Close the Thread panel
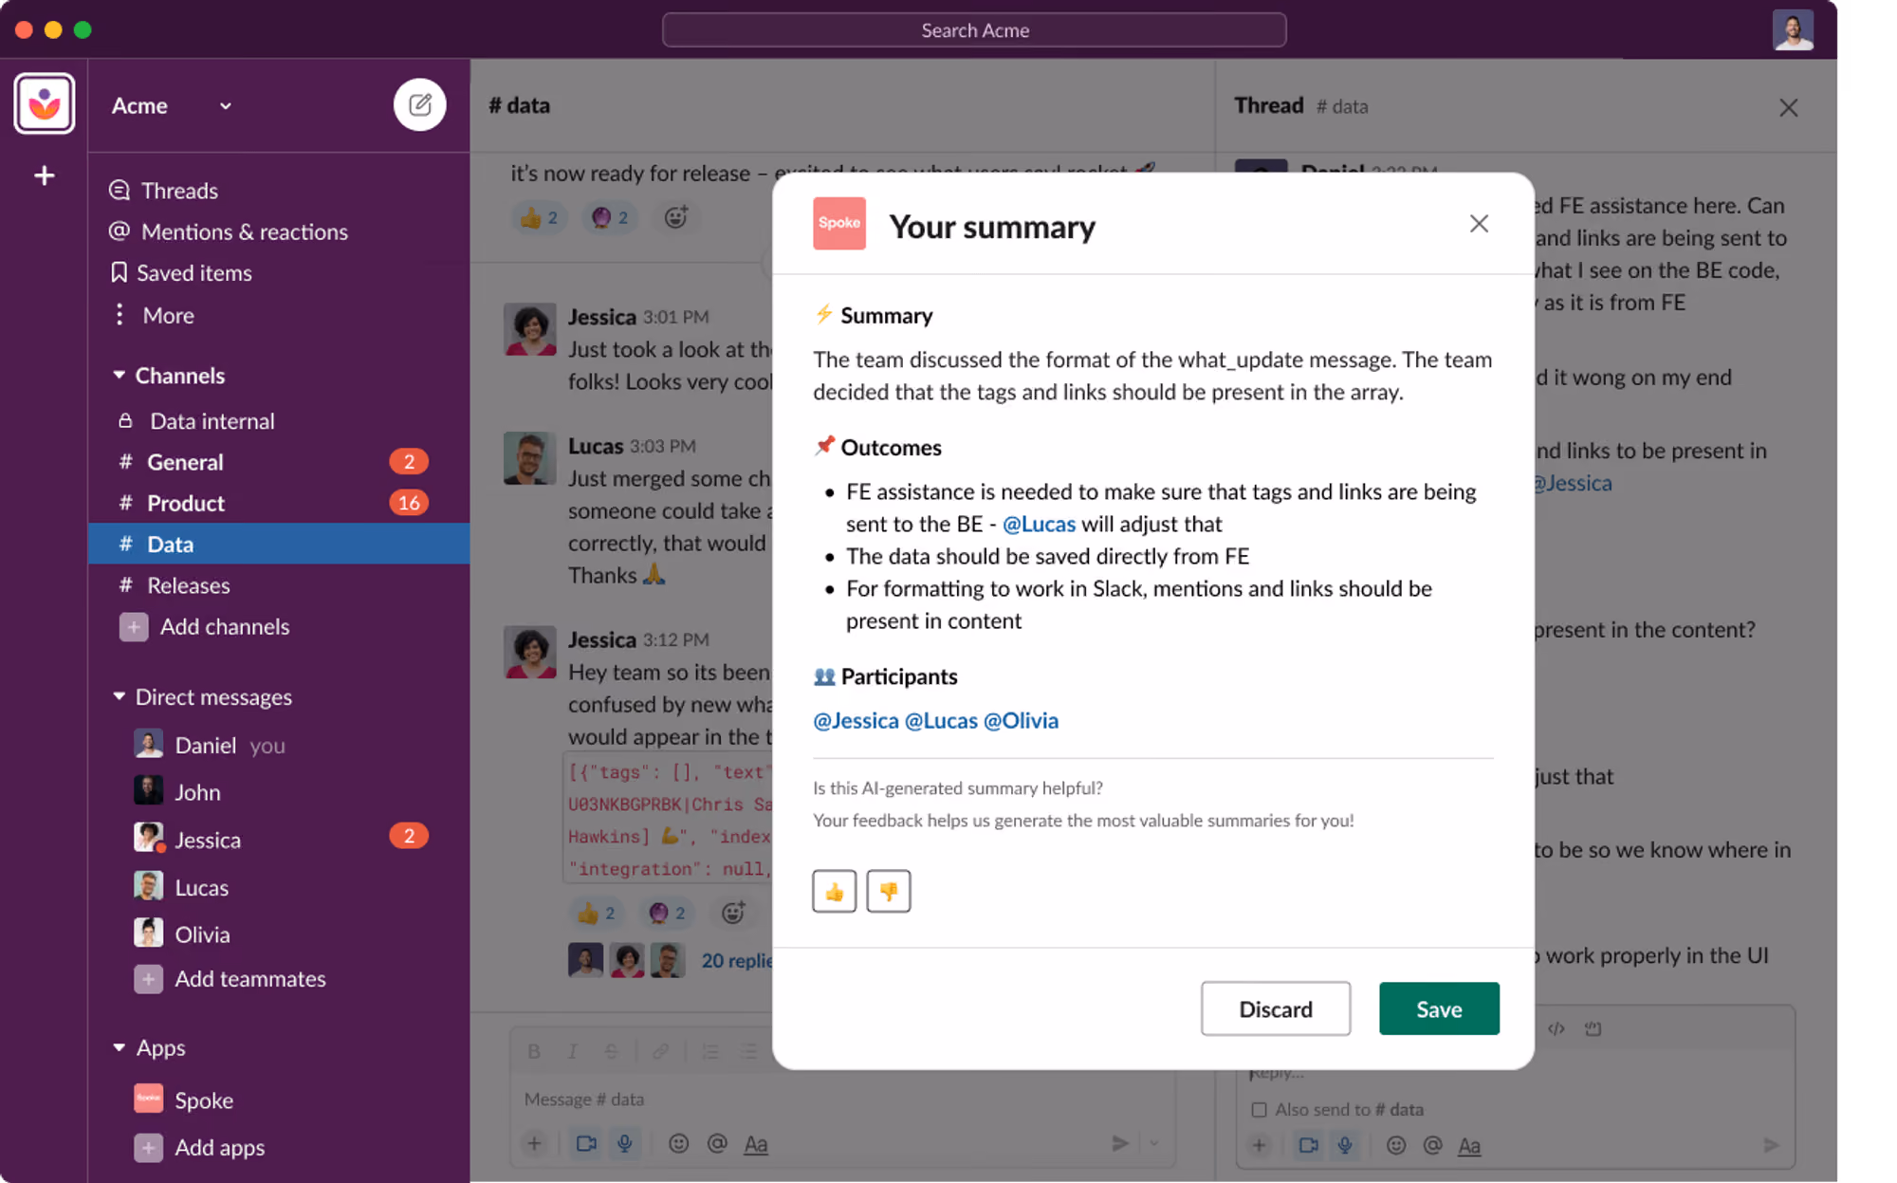1897x1183 pixels. point(1788,108)
